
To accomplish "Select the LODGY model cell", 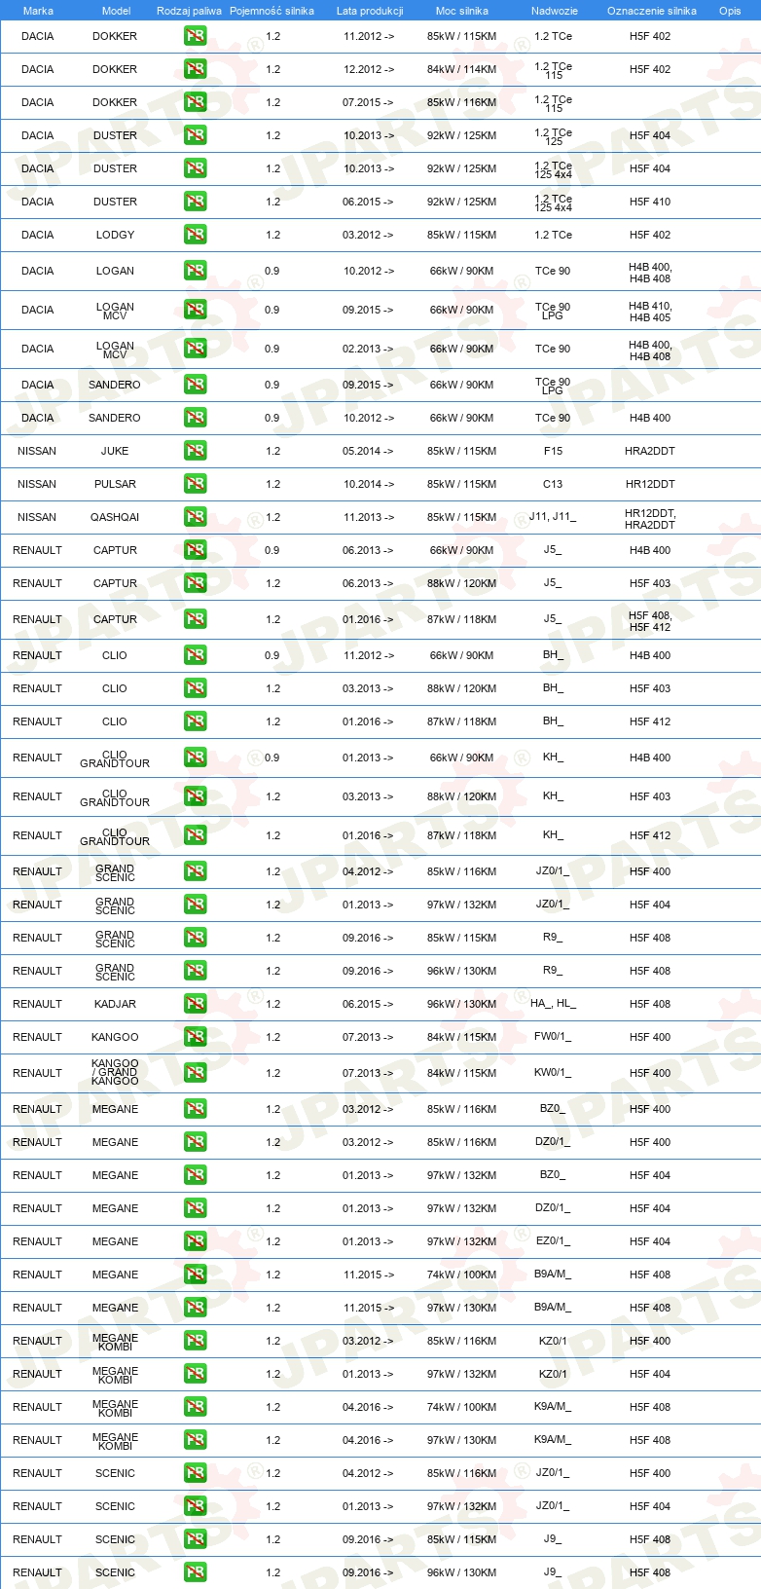I will click(115, 235).
